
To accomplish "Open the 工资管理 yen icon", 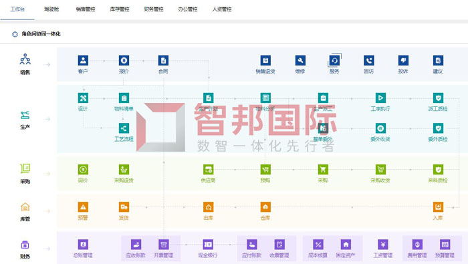I will [383, 245].
